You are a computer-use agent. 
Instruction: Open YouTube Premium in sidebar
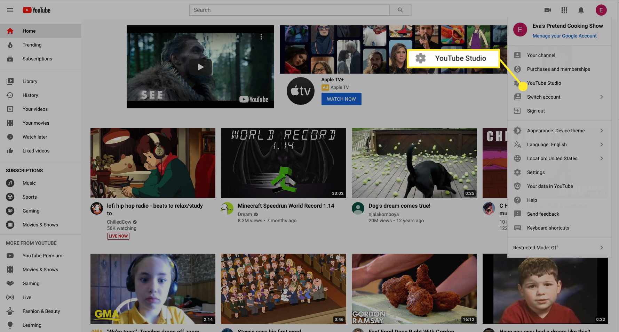[x=41, y=256]
